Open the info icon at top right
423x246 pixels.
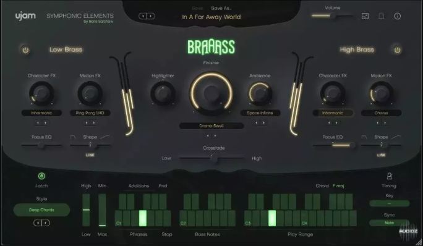[x=397, y=16]
